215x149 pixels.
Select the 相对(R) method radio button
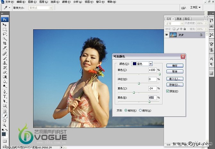pos(125,111)
